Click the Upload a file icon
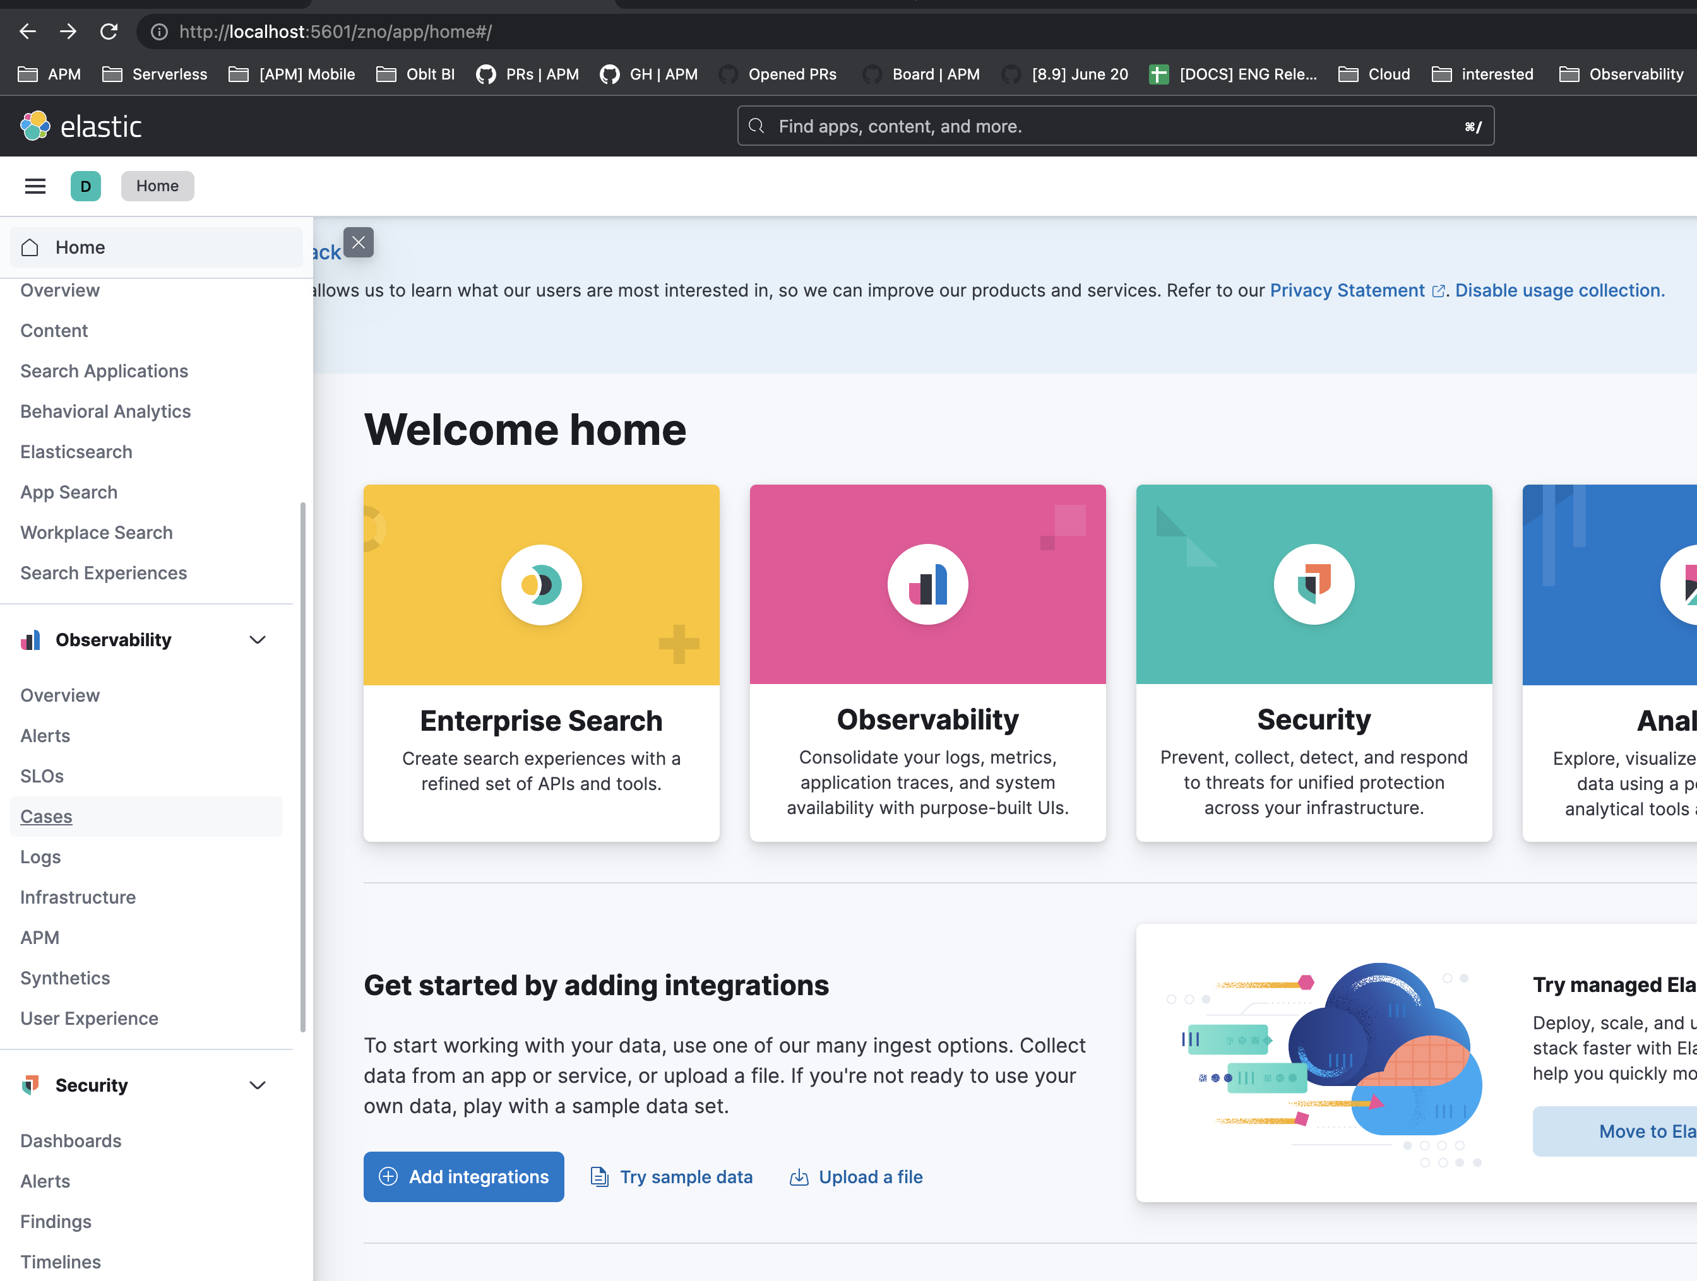 (799, 1177)
